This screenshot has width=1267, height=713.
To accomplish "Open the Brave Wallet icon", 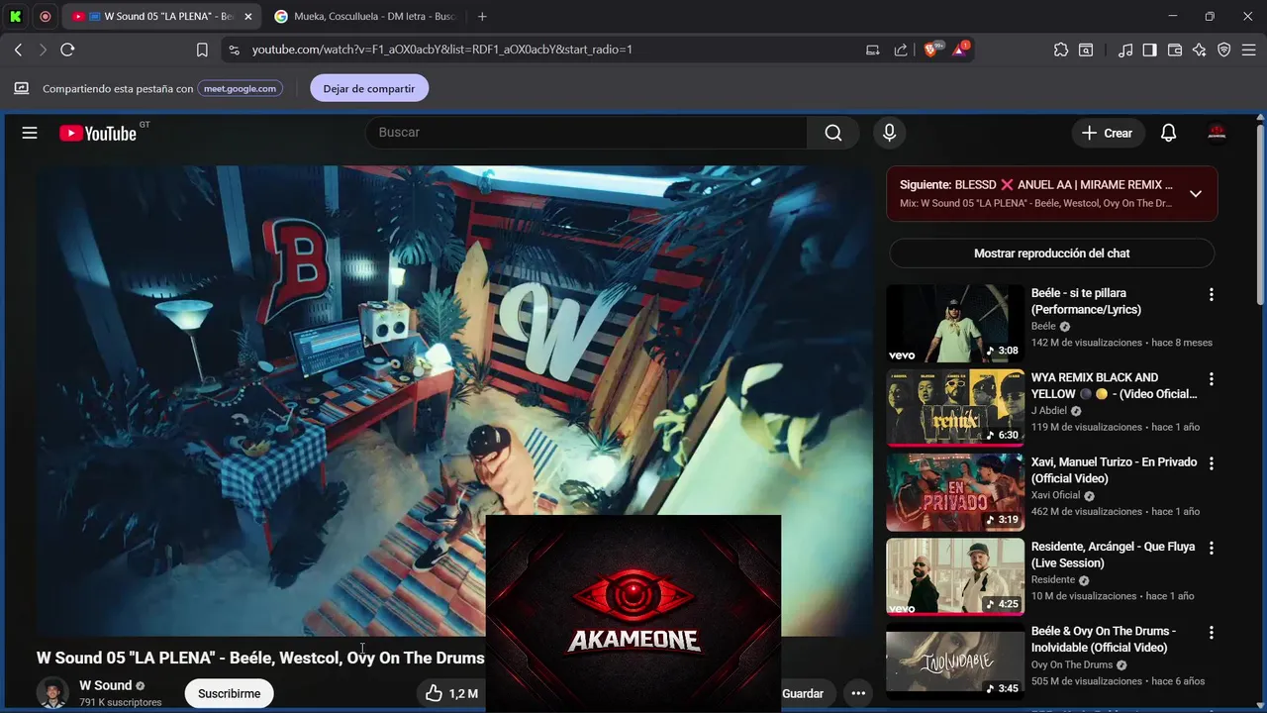I will pos(1175,50).
